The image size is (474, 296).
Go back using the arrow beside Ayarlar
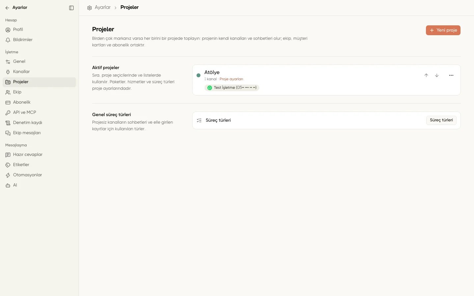[x=7, y=8]
